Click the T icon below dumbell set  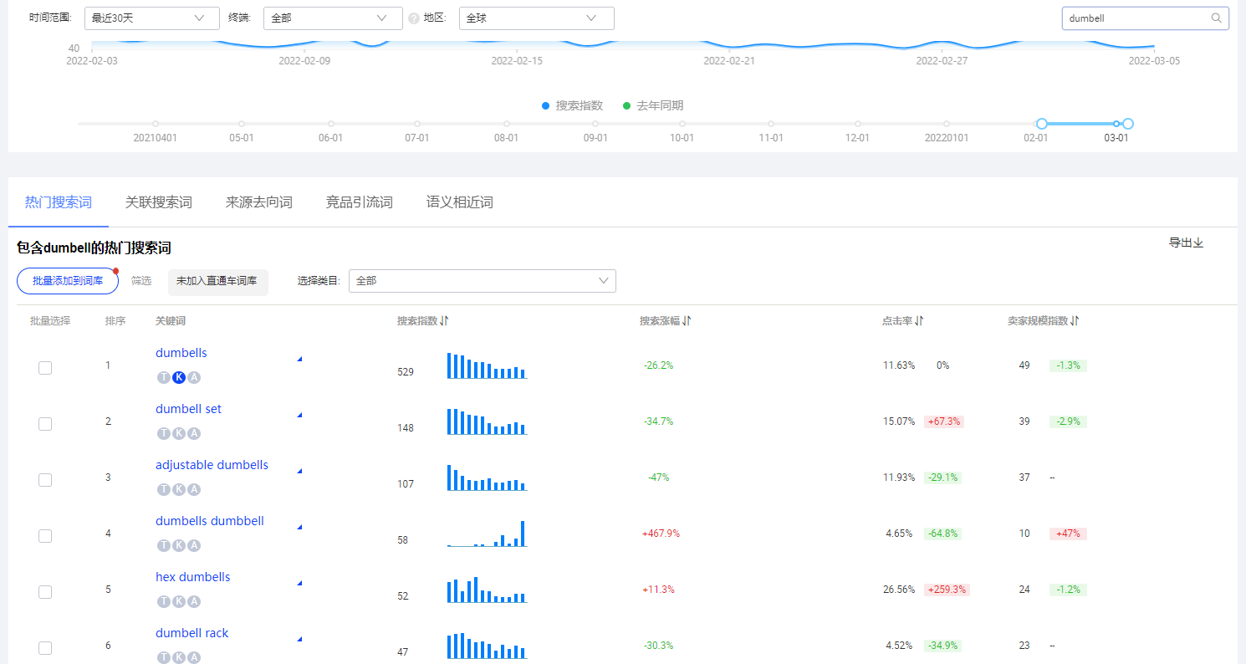point(164,433)
